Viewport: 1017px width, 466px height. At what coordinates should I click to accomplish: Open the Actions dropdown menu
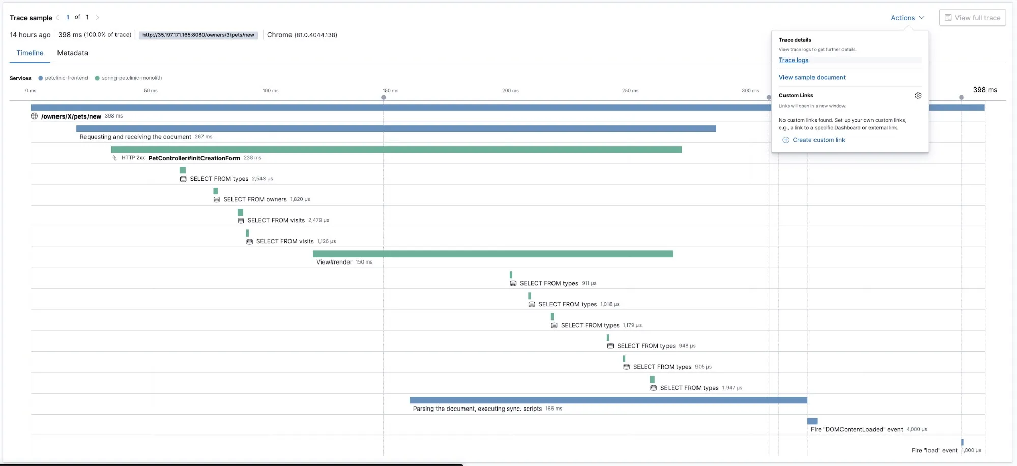(907, 18)
